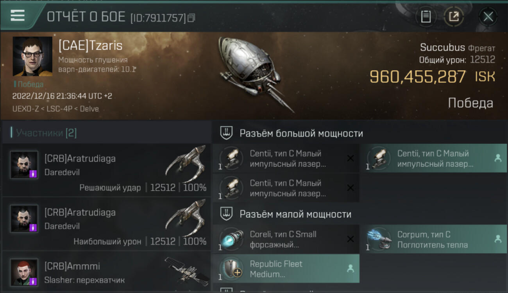Select the Corpum Type C heat sink module

[433, 239]
